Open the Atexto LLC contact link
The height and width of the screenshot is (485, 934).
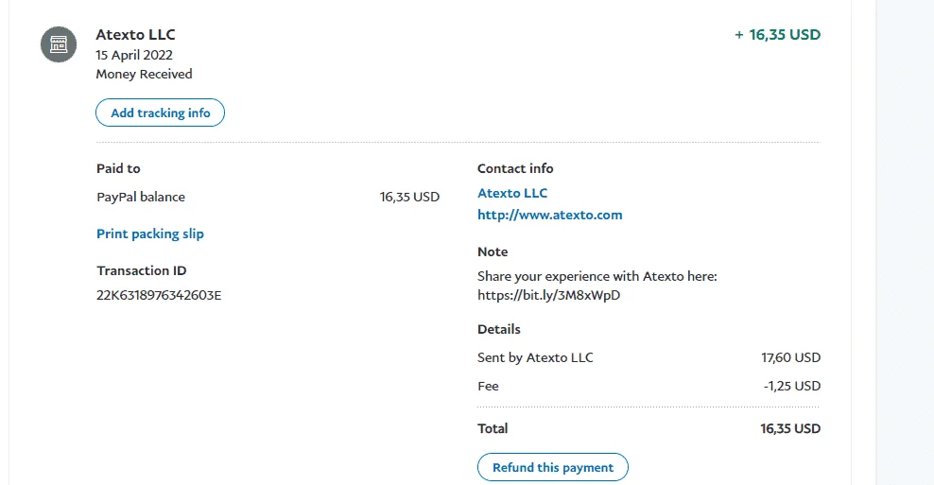[x=512, y=193]
